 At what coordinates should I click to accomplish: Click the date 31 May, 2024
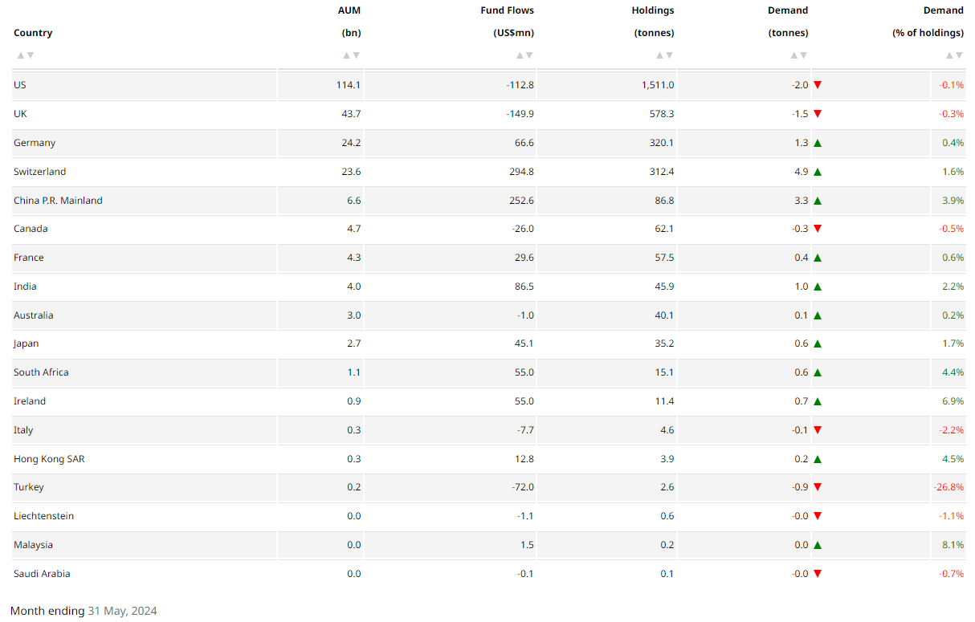click(x=122, y=611)
